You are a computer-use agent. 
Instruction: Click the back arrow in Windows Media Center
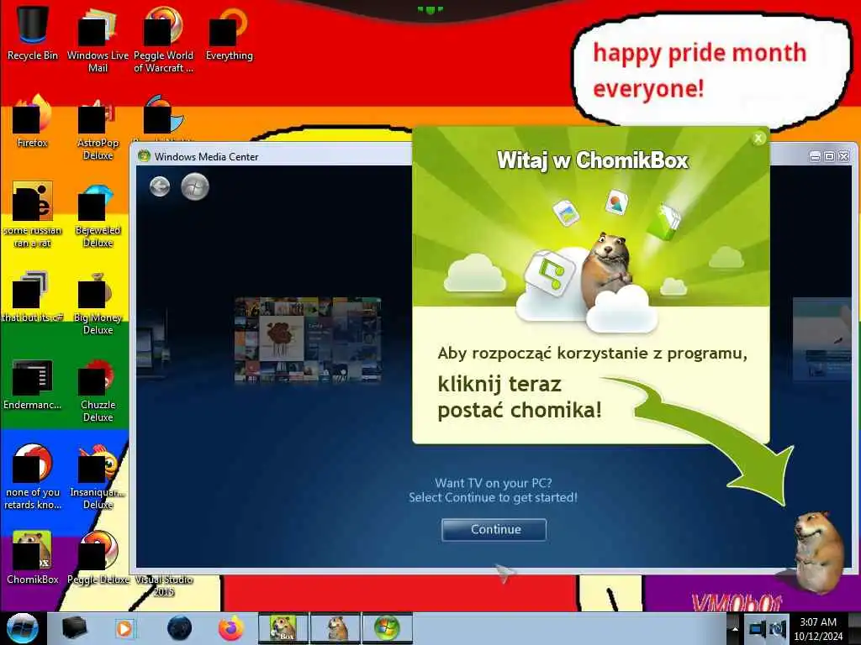click(x=160, y=186)
